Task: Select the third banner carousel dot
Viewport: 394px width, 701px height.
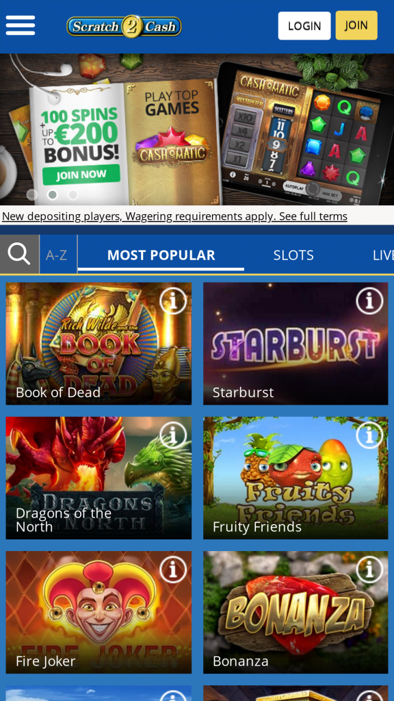Action: click(73, 195)
